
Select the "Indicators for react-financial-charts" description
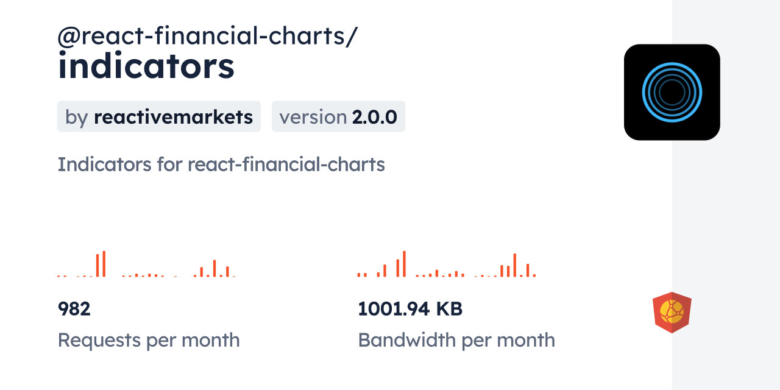pos(221,165)
